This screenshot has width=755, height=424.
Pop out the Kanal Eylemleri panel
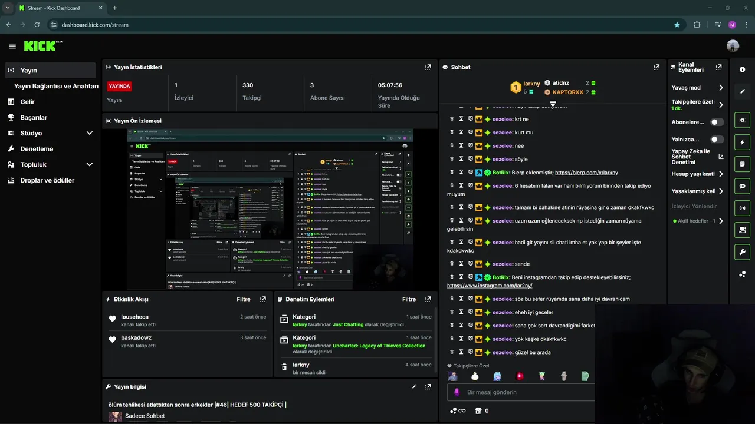[x=718, y=67]
